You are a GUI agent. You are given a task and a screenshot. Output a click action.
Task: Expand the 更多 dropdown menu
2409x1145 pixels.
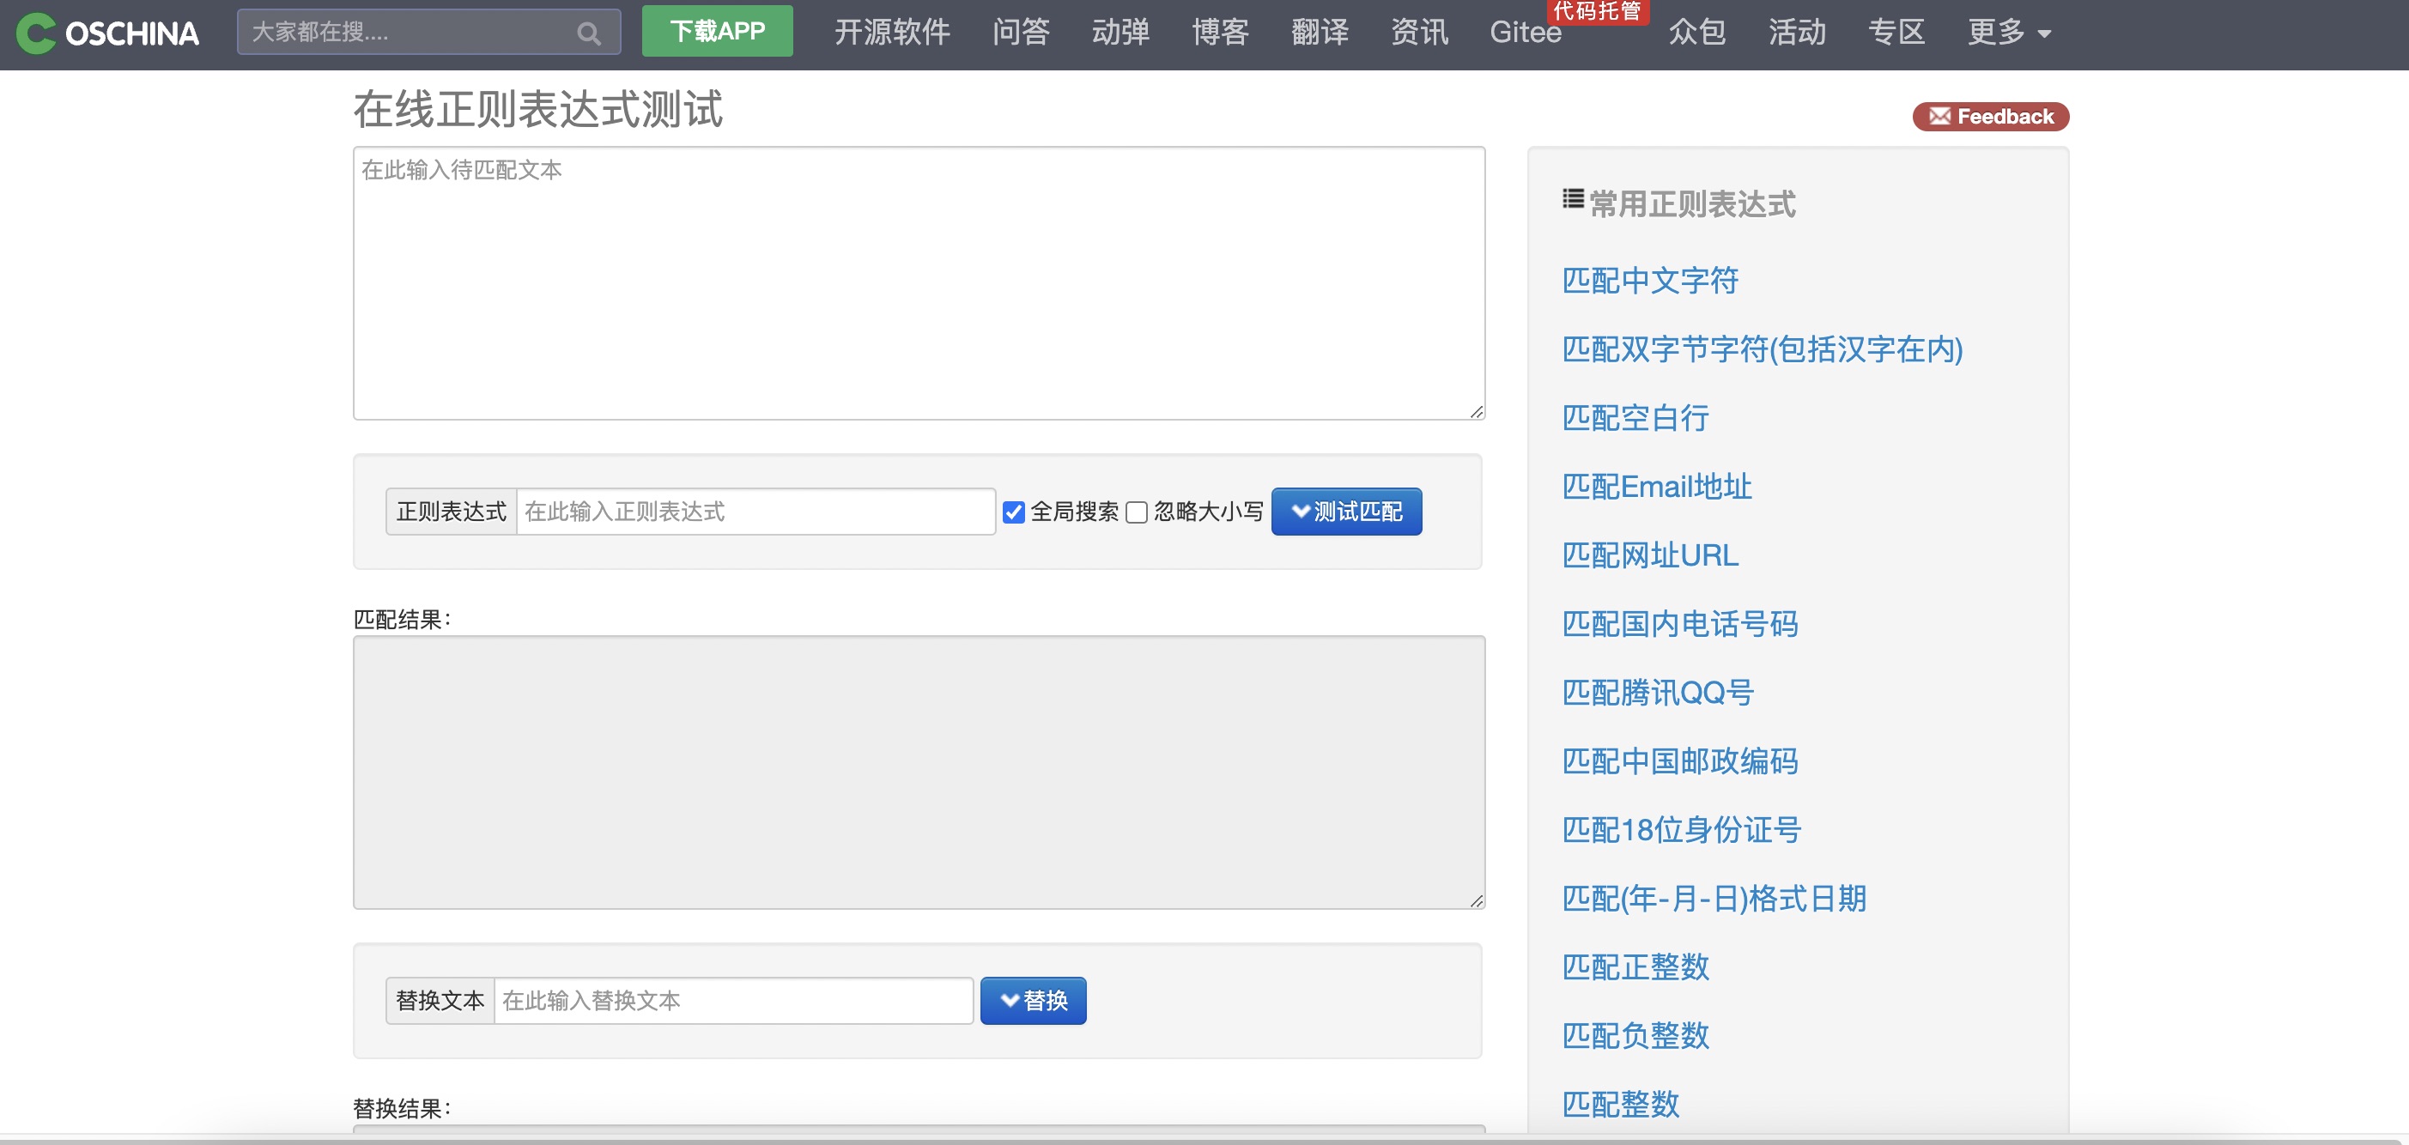pos(2009,33)
